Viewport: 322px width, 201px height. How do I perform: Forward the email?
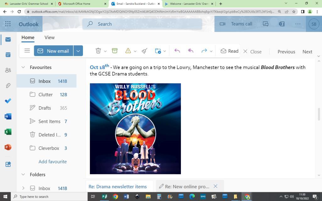(204, 50)
